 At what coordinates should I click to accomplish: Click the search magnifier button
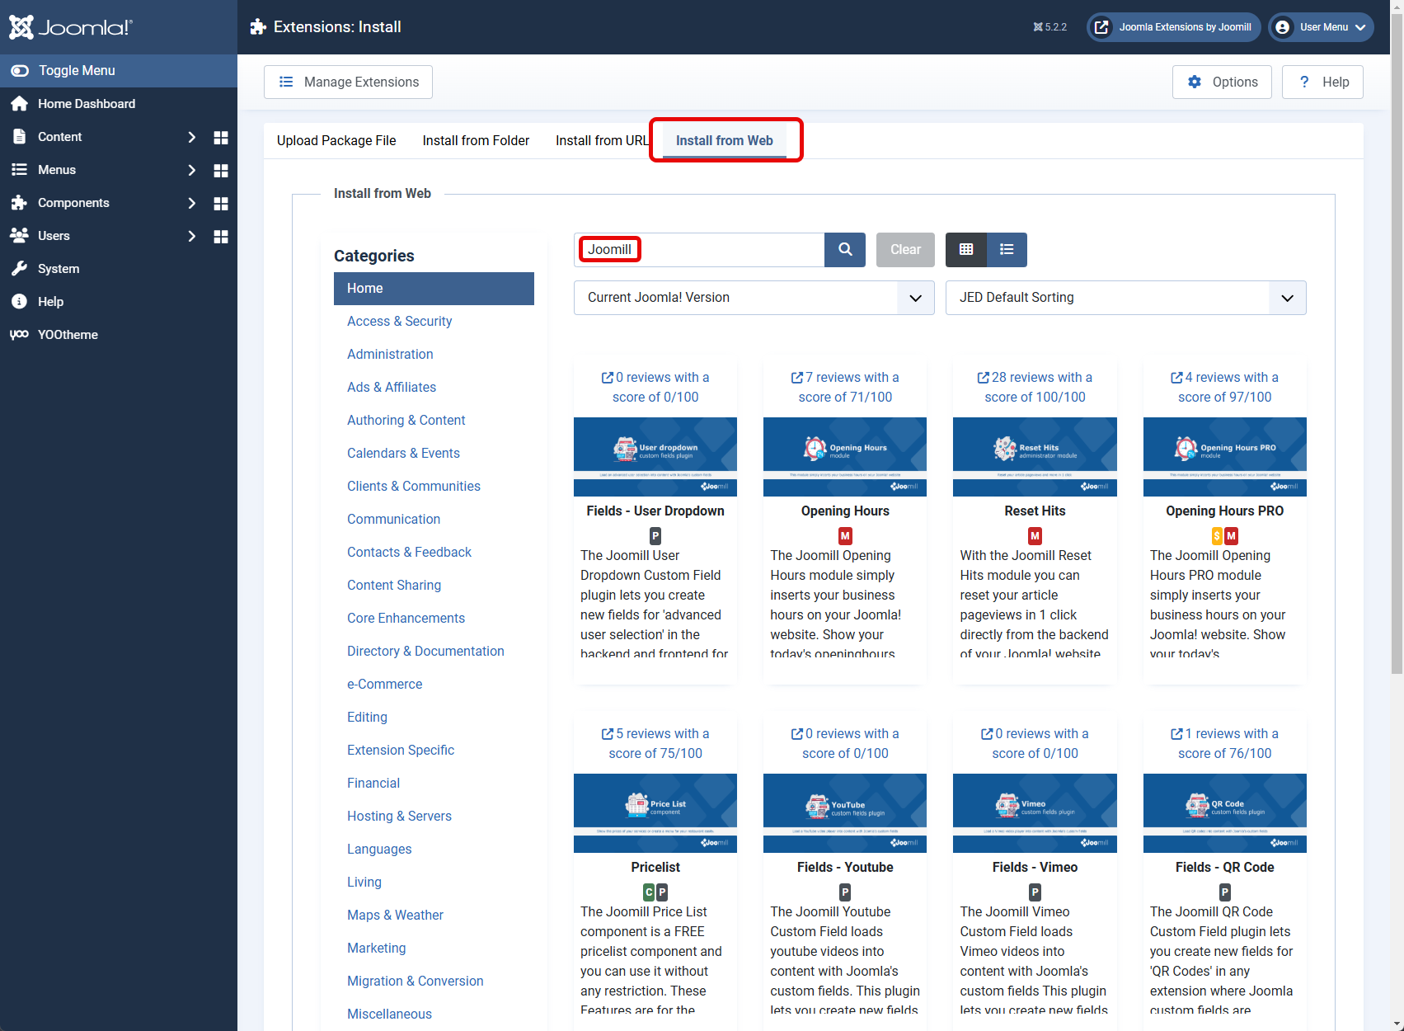pyautogui.click(x=845, y=250)
